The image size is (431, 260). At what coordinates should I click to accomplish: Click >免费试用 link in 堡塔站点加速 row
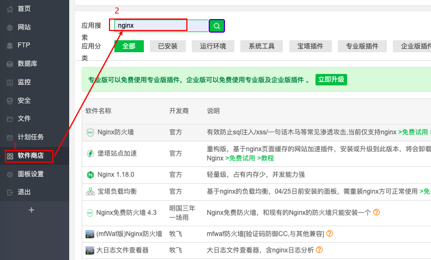click(240, 158)
